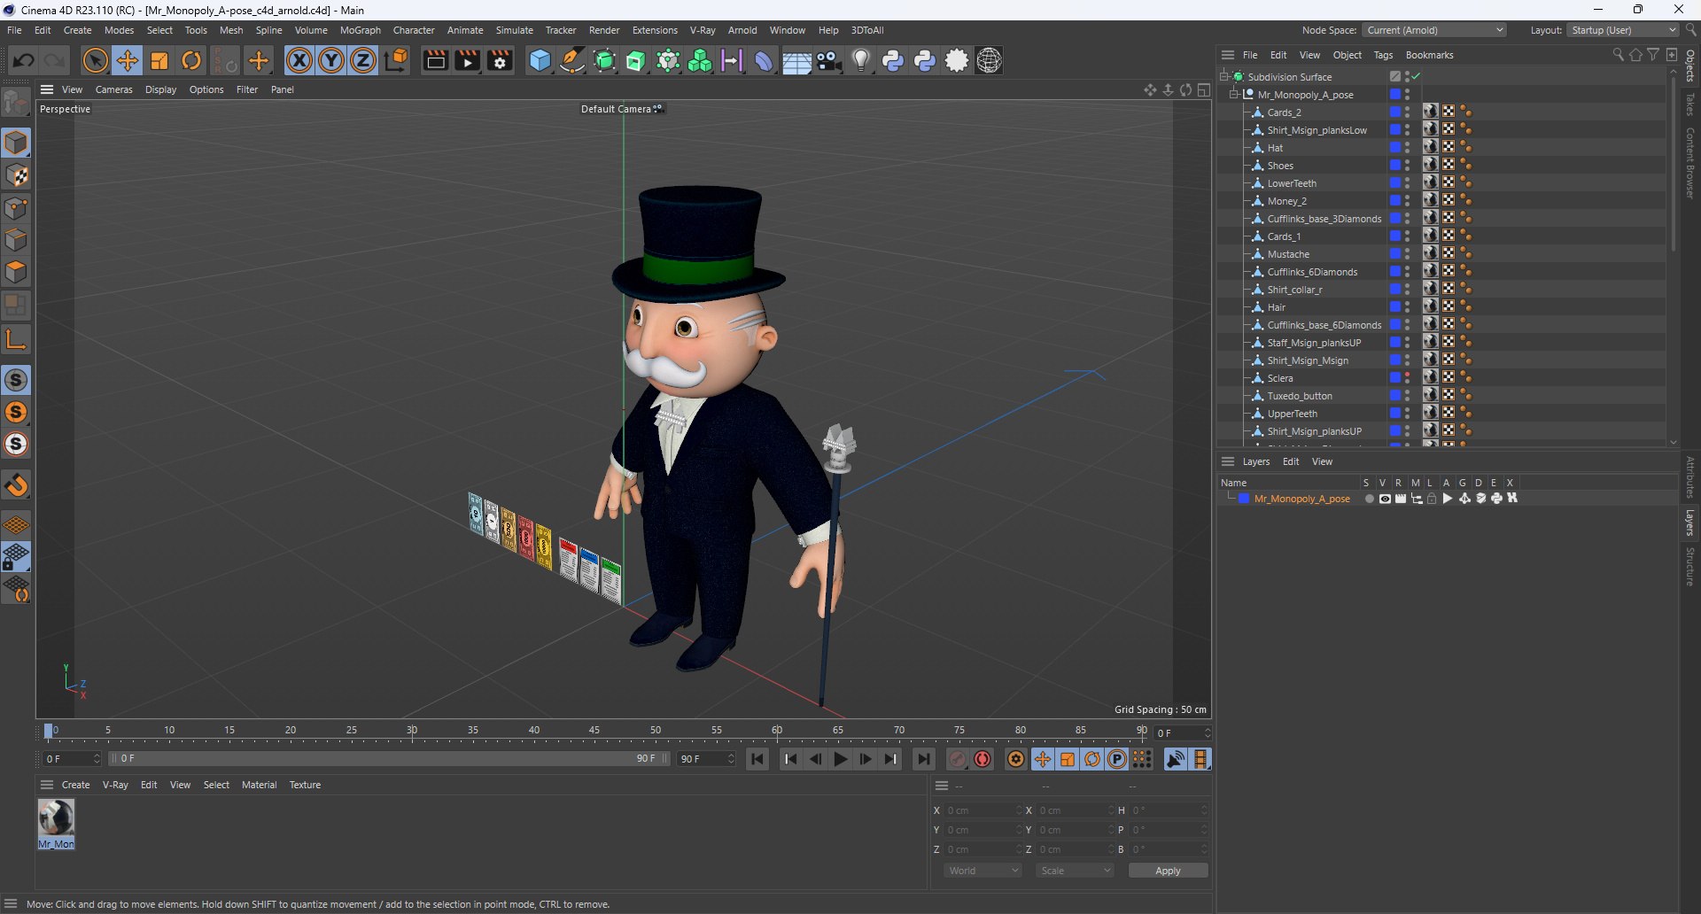
Task: Open the Arnold menu
Action: click(742, 30)
